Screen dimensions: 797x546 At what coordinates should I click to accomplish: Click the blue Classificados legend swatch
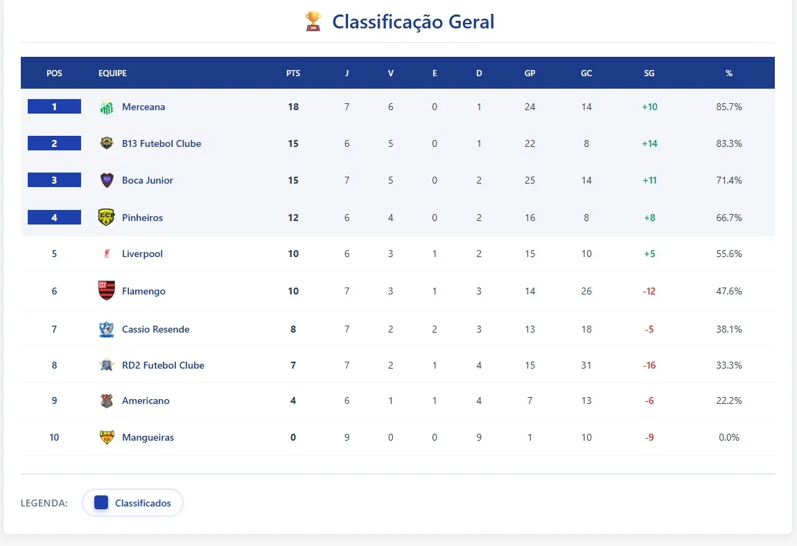[101, 503]
